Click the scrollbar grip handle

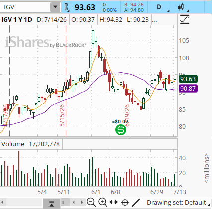coord(63,202)
